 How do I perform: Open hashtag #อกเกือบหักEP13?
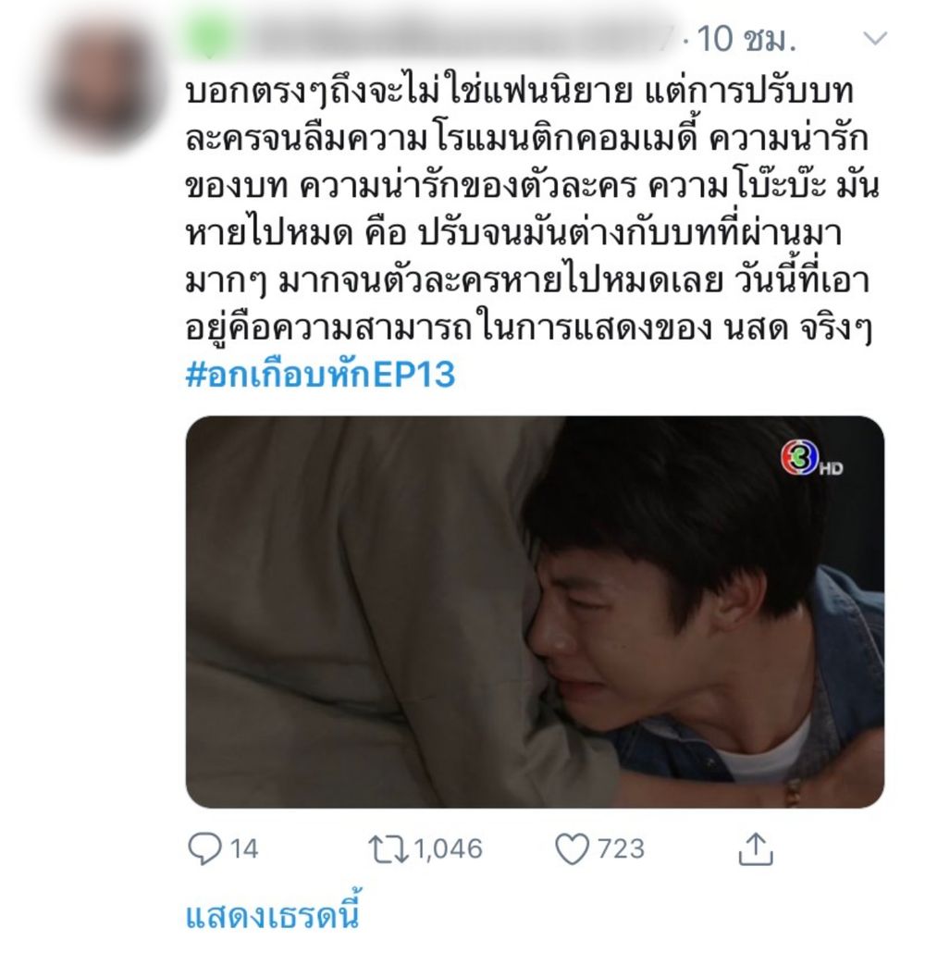click(x=320, y=374)
